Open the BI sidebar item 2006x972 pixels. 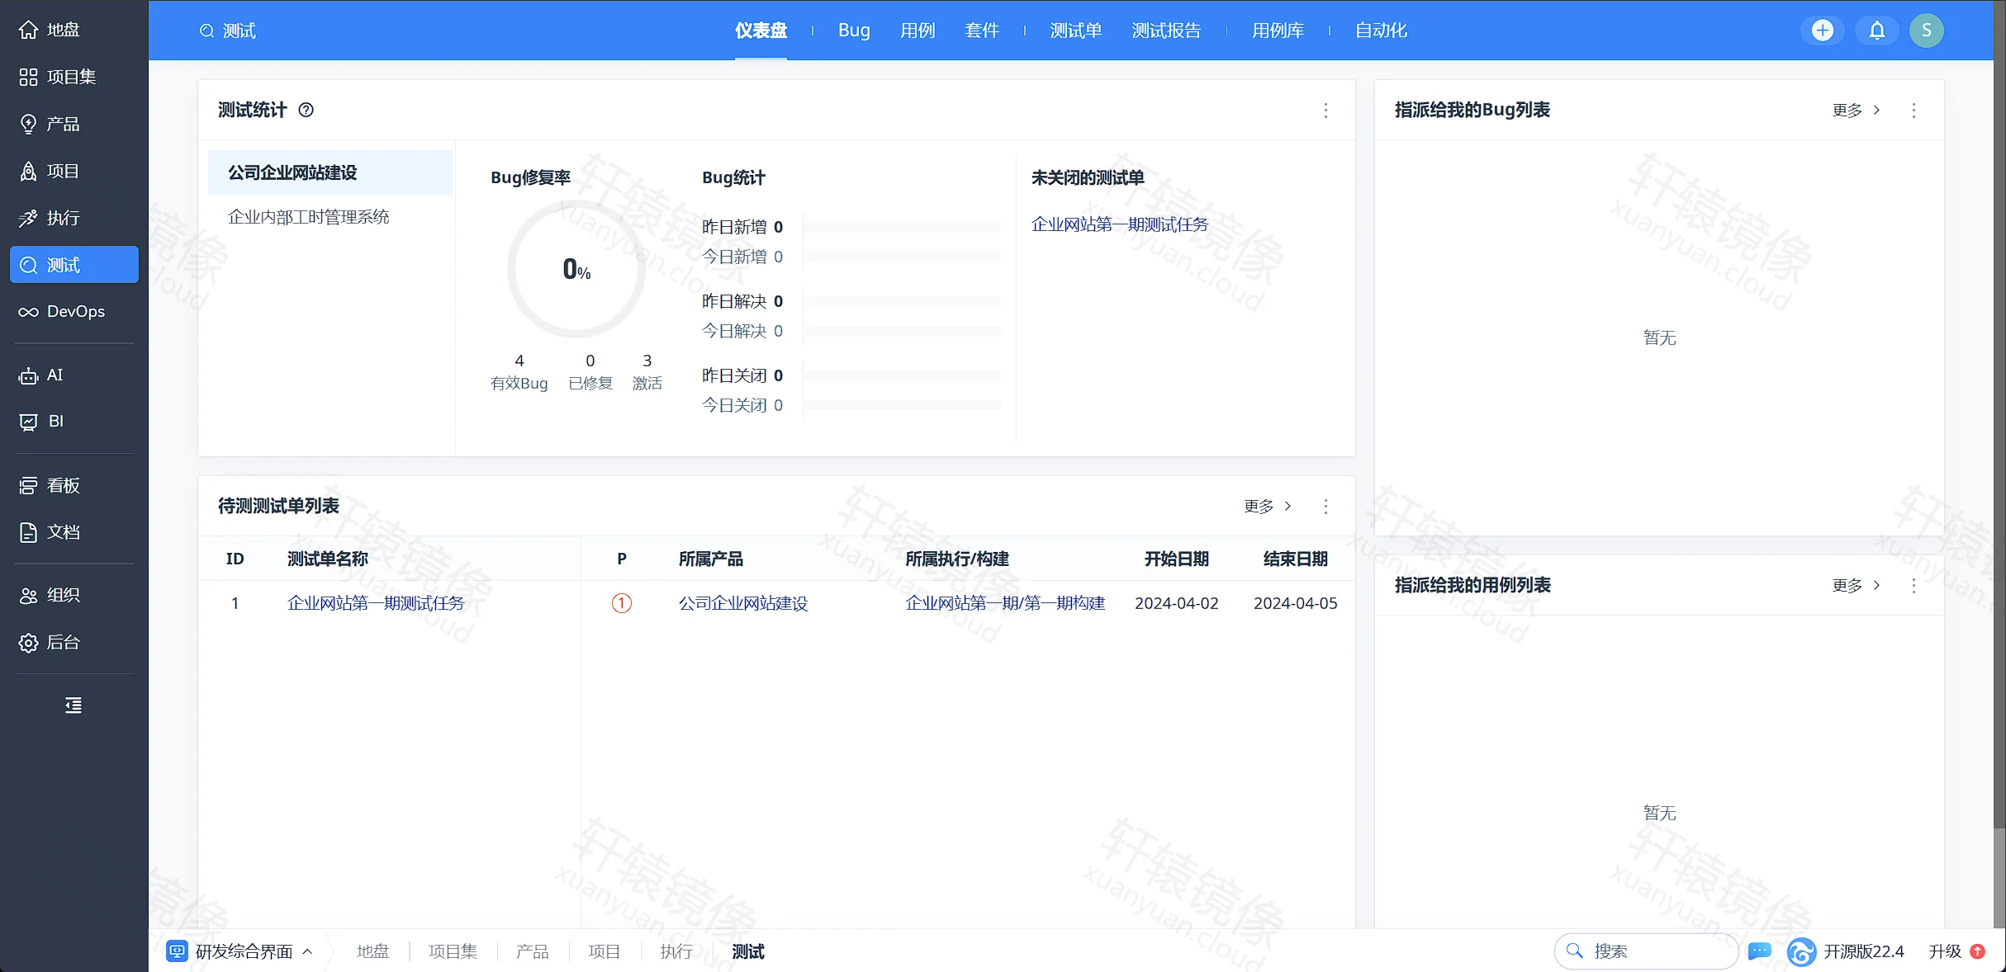click(x=74, y=422)
